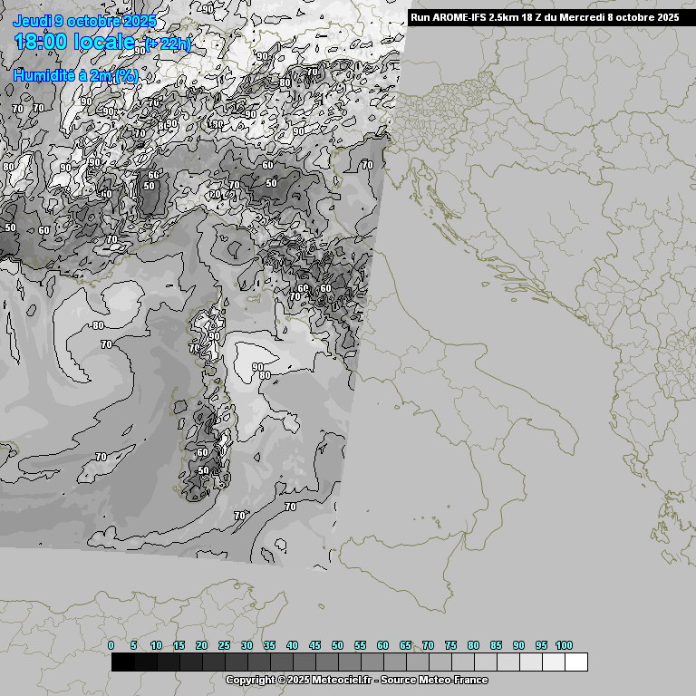
Task: Click the "18:00 locale" time heading
Action: (x=74, y=42)
